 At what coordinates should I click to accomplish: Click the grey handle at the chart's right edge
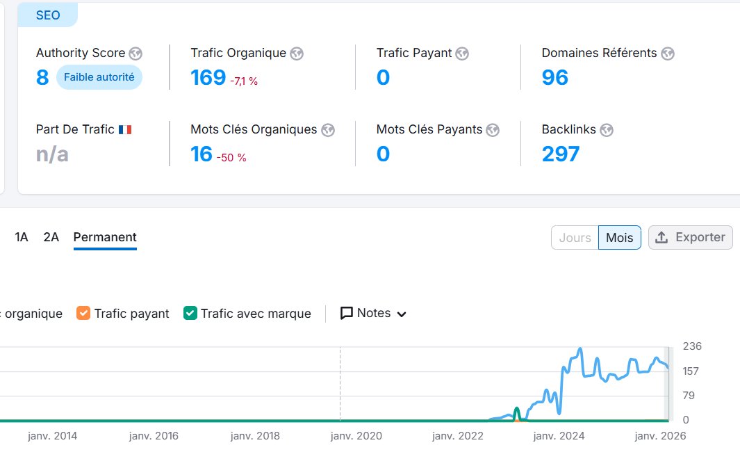[x=667, y=384]
